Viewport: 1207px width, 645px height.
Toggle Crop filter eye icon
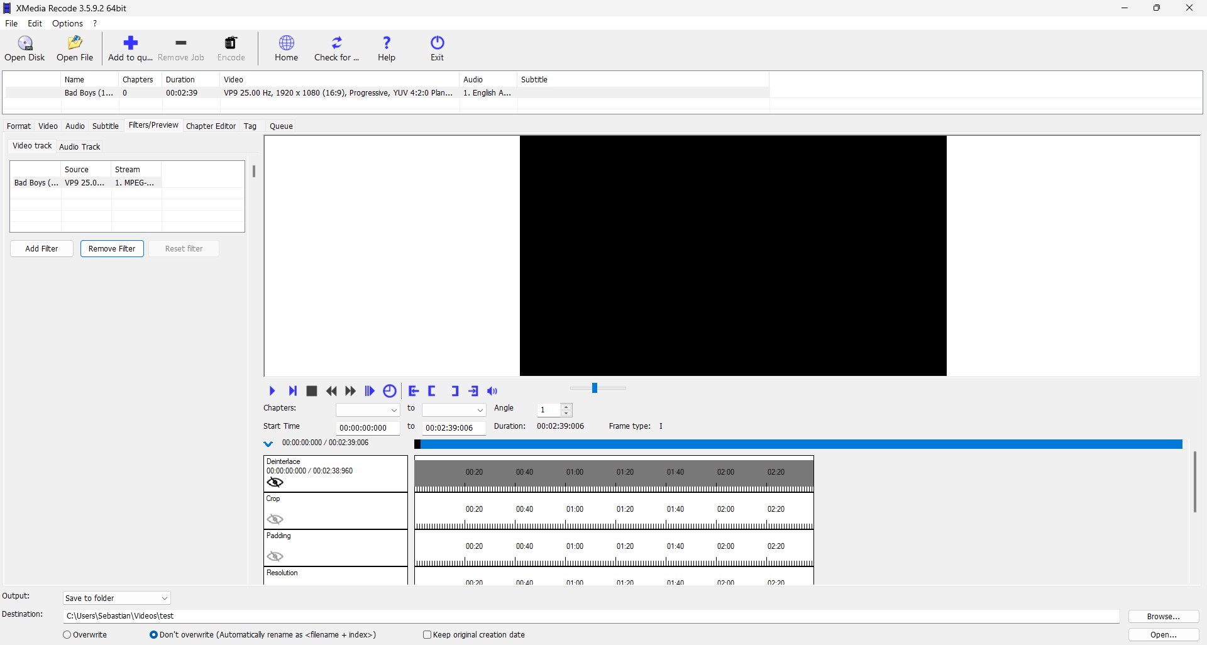click(x=275, y=519)
